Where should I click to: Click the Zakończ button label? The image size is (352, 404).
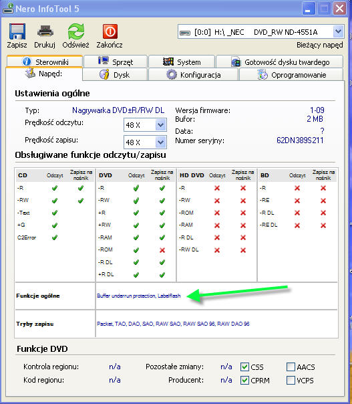click(110, 45)
